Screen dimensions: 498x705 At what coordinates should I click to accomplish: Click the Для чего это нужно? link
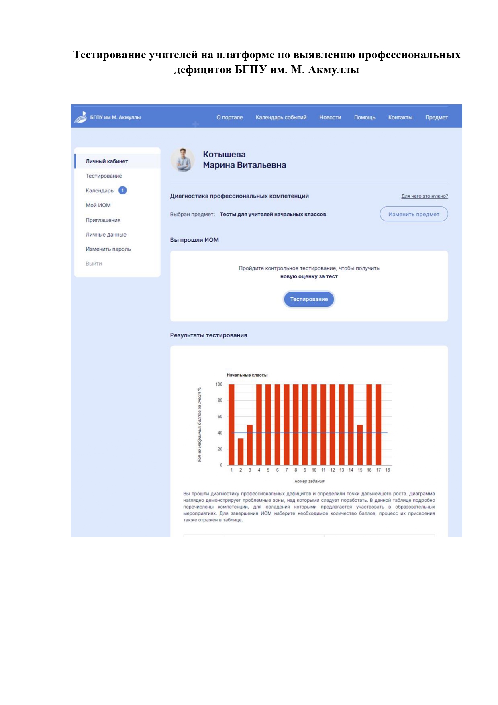pos(425,196)
